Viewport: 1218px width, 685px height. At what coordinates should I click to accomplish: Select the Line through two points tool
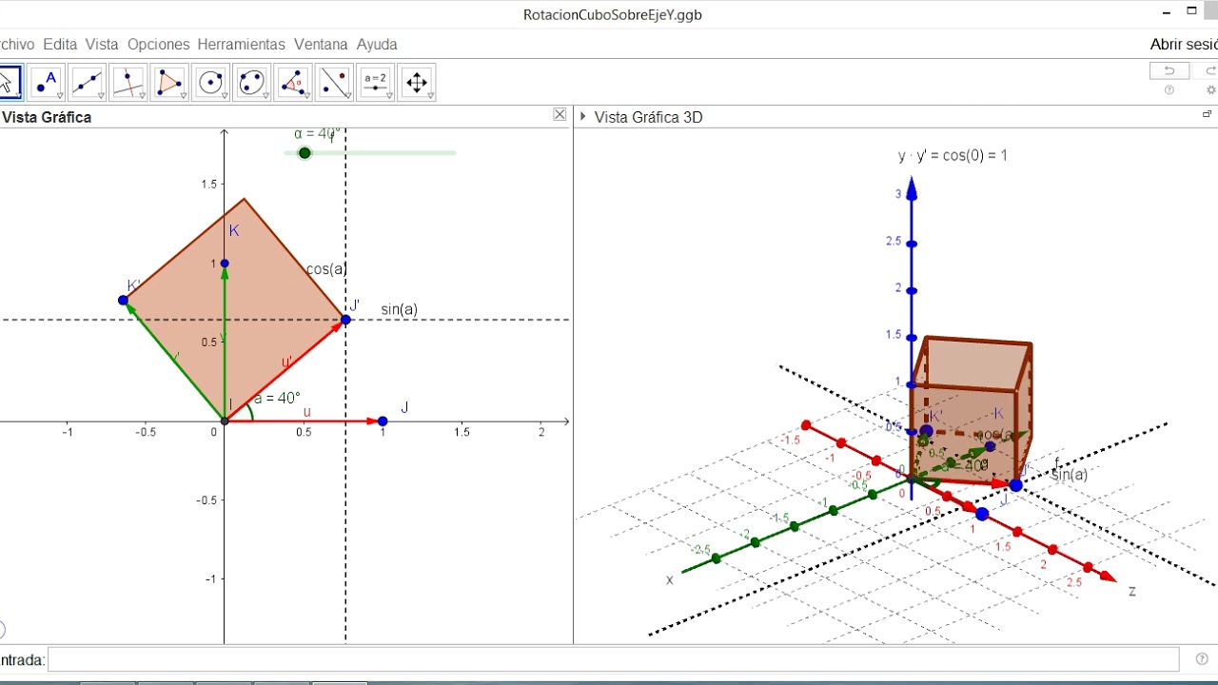(87, 82)
